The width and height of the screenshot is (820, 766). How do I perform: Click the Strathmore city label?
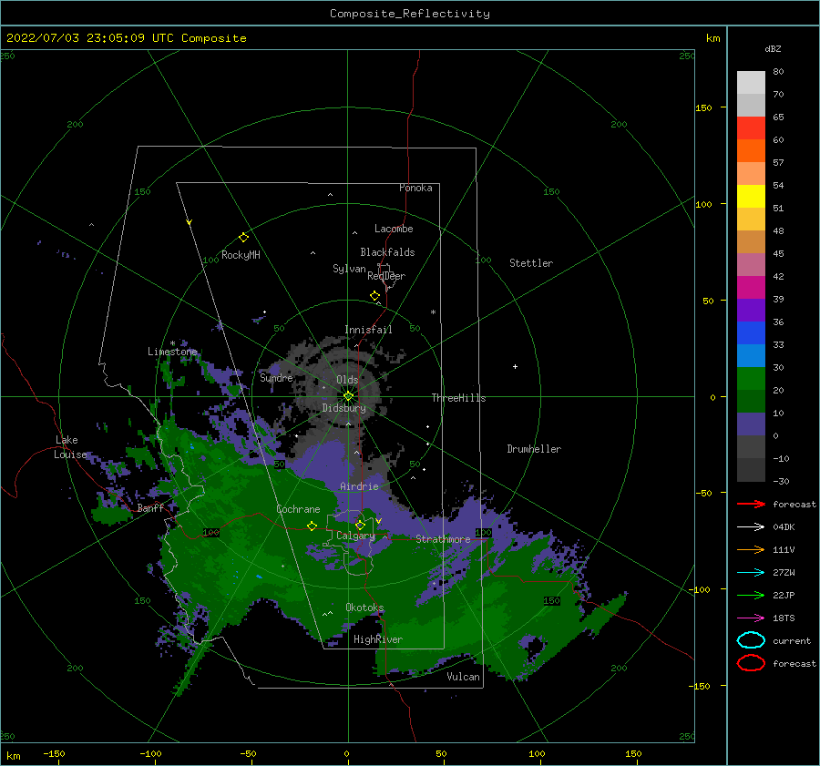point(443,539)
